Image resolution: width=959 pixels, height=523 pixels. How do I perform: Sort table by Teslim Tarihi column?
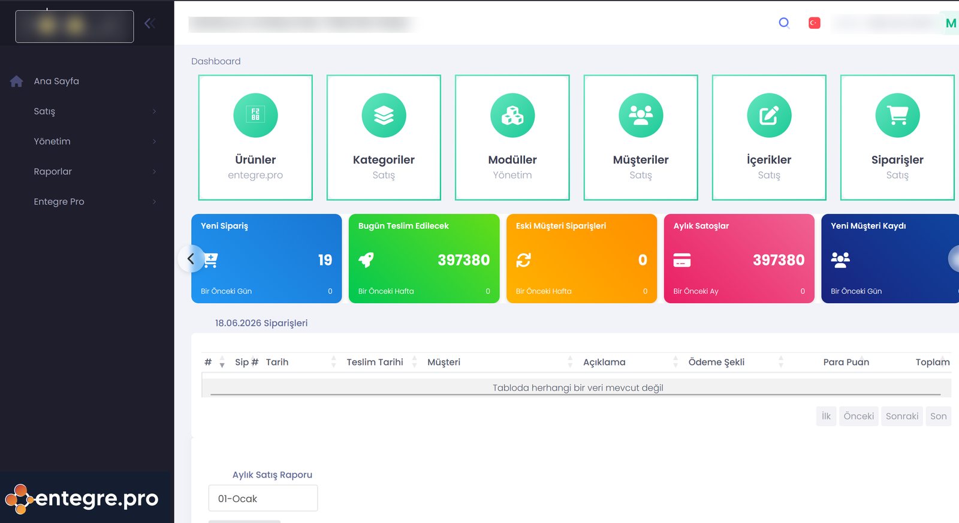[x=381, y=362]
